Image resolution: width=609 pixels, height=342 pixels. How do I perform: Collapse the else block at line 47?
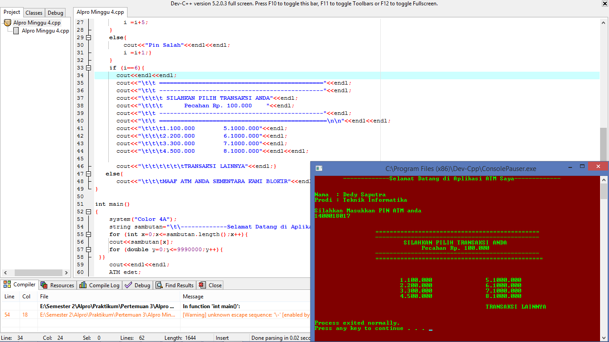pyautogui.click(x=88, y=174)
